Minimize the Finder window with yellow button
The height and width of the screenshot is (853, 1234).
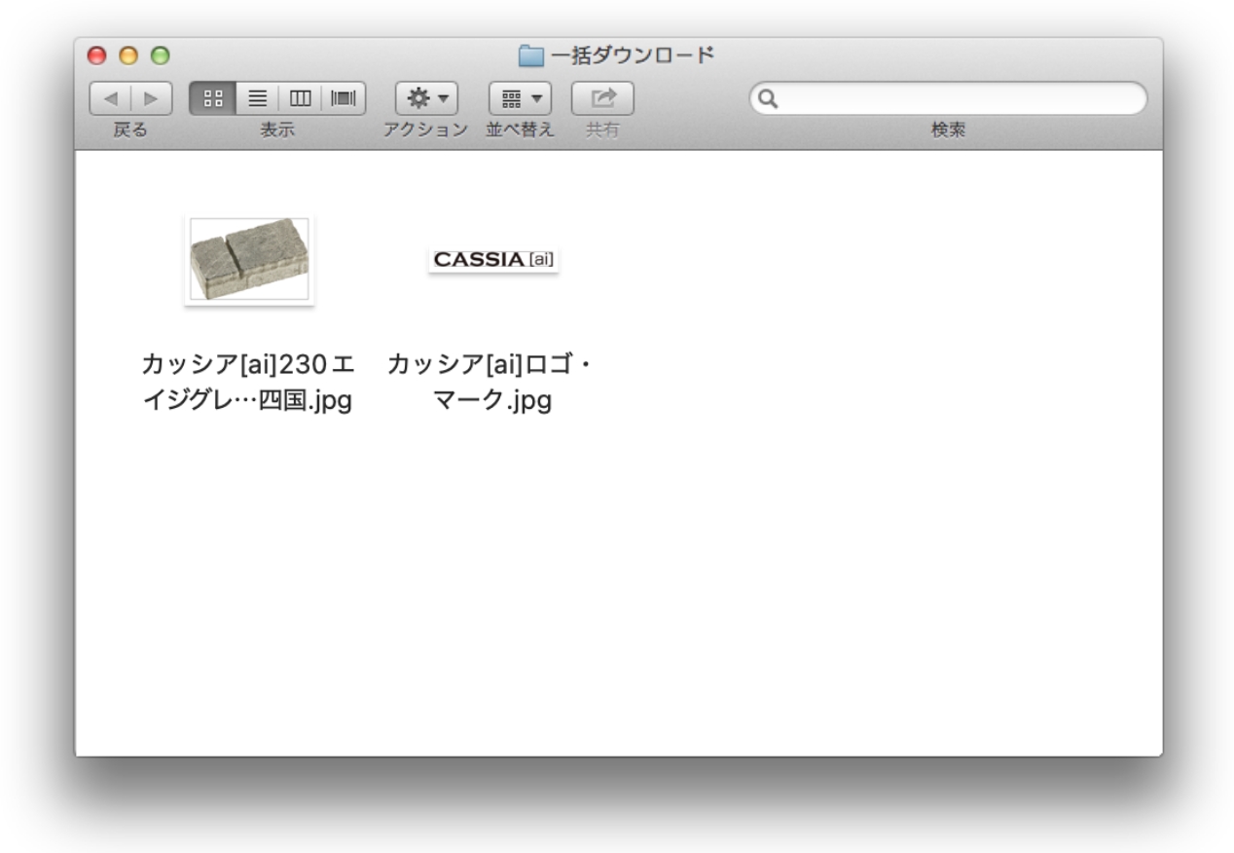pyautogui.click(x=128, y=56)
